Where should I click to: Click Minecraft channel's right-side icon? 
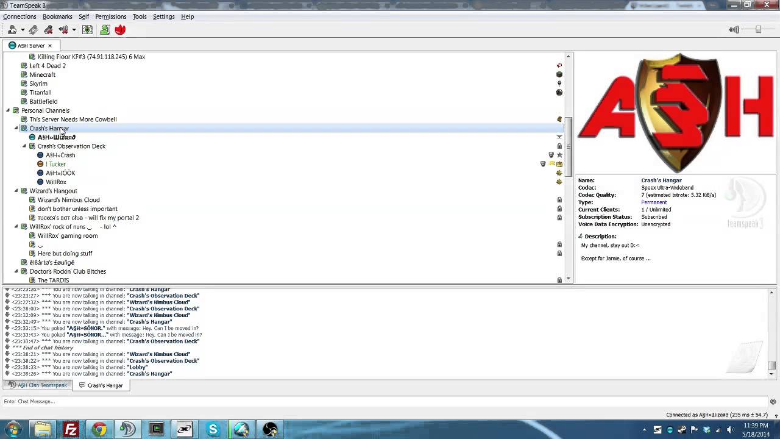(559, 74)
